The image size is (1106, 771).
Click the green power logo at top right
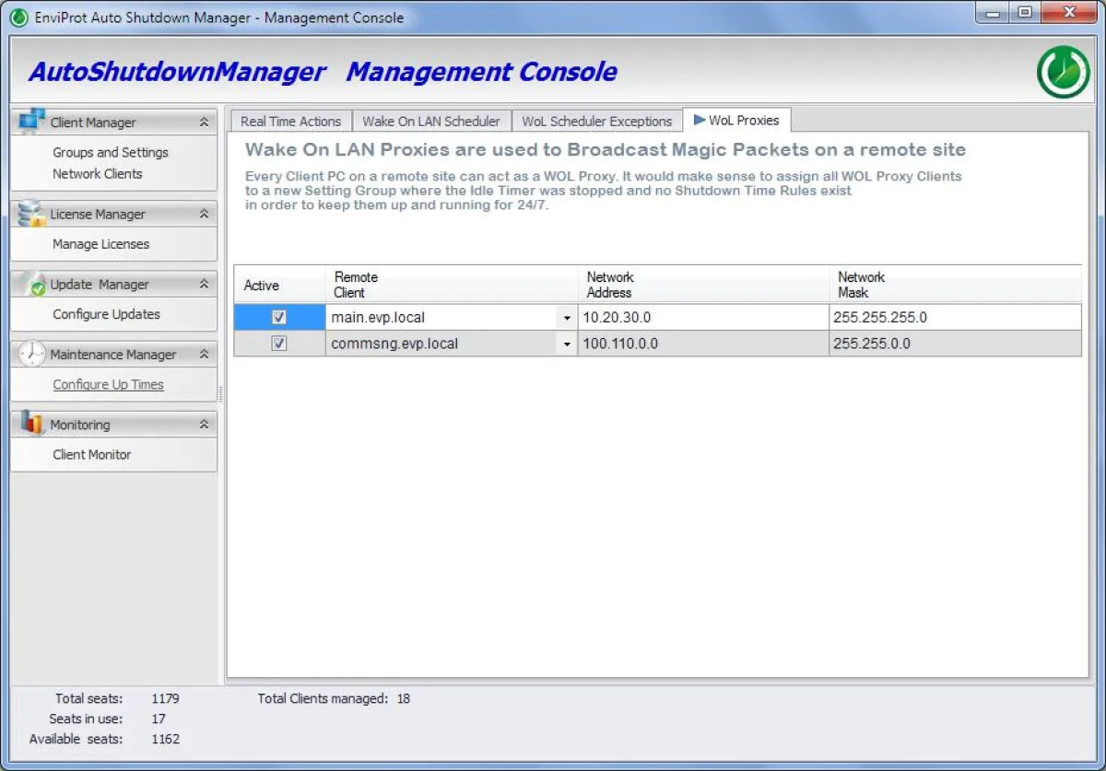1063,69
